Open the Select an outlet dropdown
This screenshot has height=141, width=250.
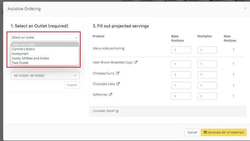pyautogui.click(x=45, y=38)
